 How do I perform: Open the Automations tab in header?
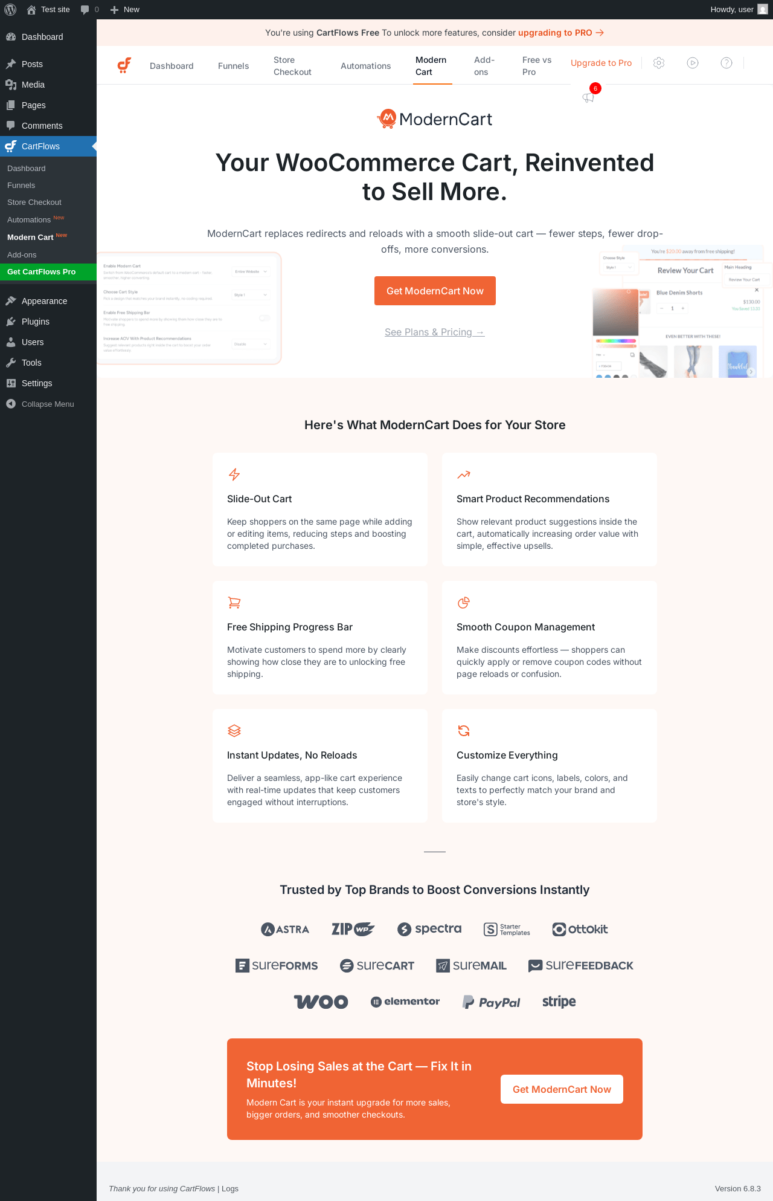(x=366, y=66)
